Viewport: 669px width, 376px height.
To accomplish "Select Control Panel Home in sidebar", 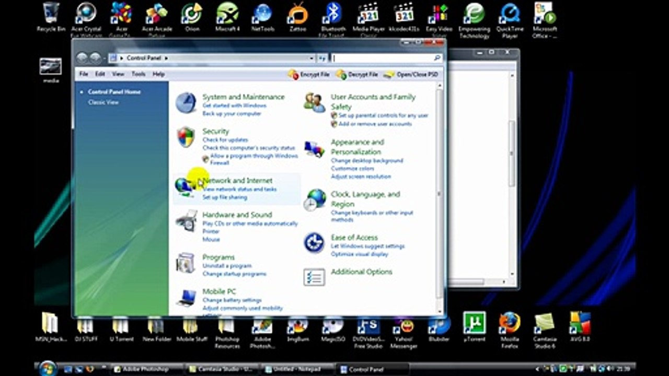I will [x=114, y=92].
